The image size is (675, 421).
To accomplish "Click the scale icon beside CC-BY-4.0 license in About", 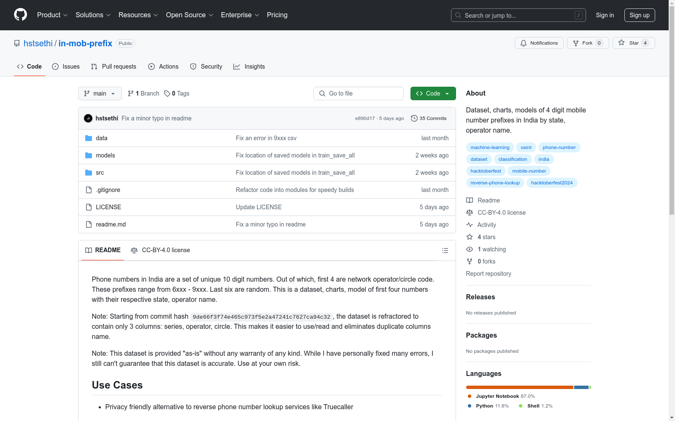I will point(470,213).
